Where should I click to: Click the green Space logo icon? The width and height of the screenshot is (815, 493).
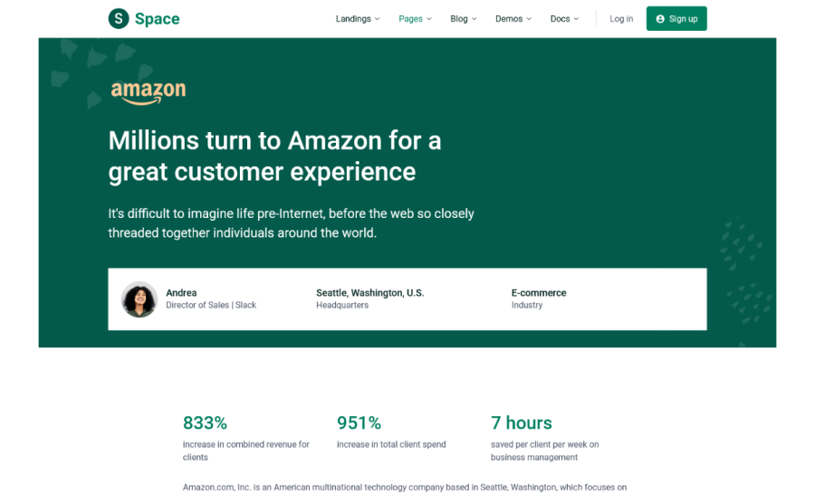[x=119, y=18]
